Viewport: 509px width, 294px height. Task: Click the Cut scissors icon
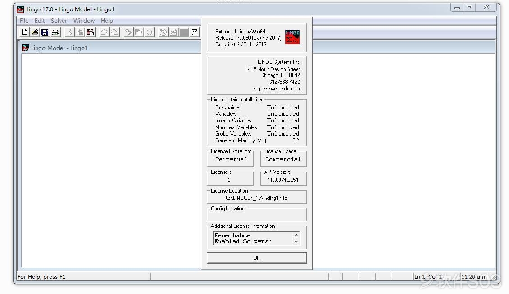(69, 32)
